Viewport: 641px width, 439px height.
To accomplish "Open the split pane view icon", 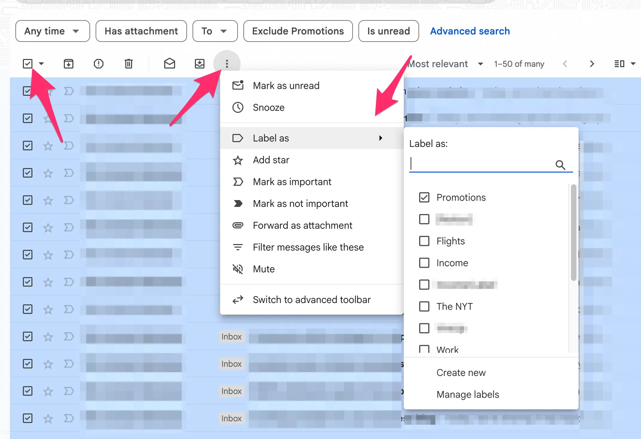I will pos(620,63).
